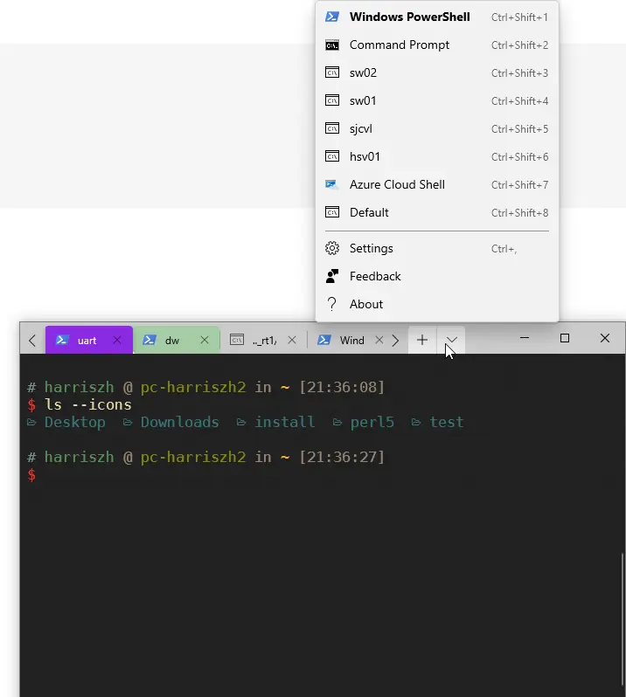Open Settings from the menu

(x=437, y=248)
